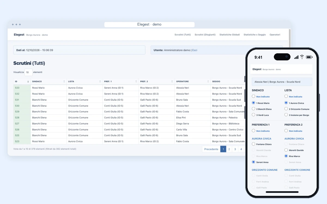This screenshot has height=204, width=327.
Task: Click the Elegest brand in desktop header
Action: pyautogui.click(x=19, y=35)
